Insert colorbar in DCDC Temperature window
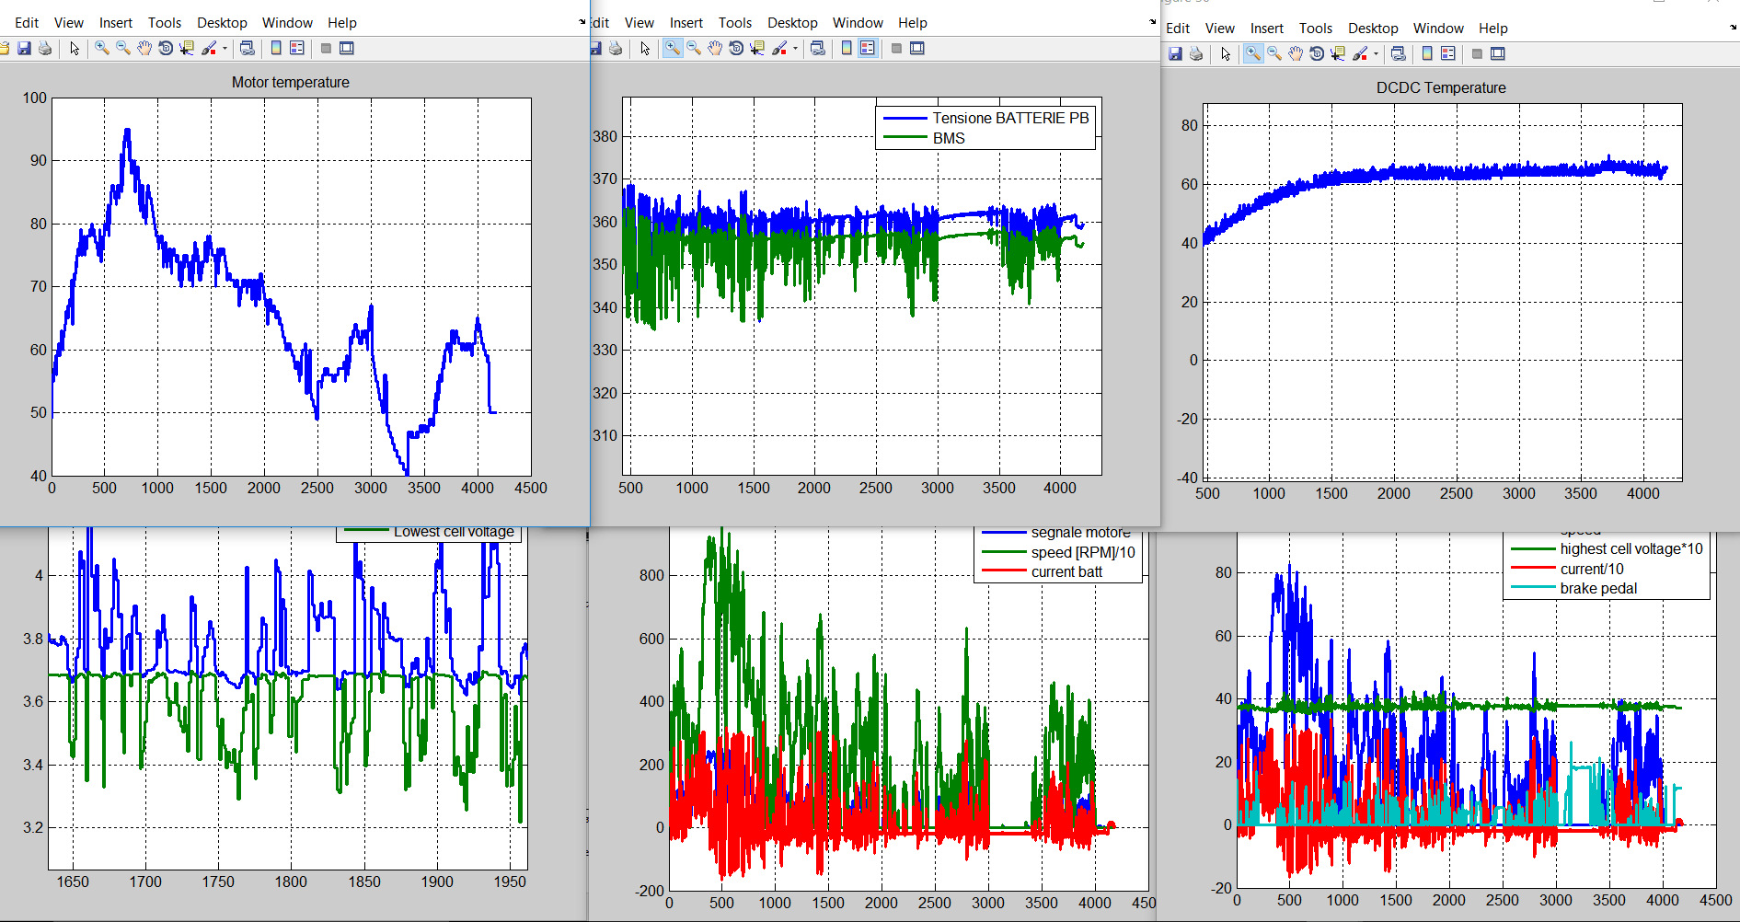1740x922 pixels. 1427,54
